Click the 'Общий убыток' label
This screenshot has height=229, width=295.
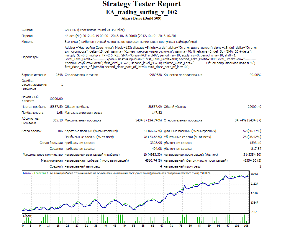[x=175, y=107]
